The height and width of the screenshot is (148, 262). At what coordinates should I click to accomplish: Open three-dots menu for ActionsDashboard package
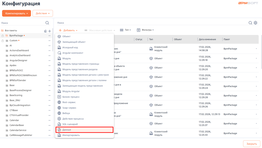click(x=49, y=51)
